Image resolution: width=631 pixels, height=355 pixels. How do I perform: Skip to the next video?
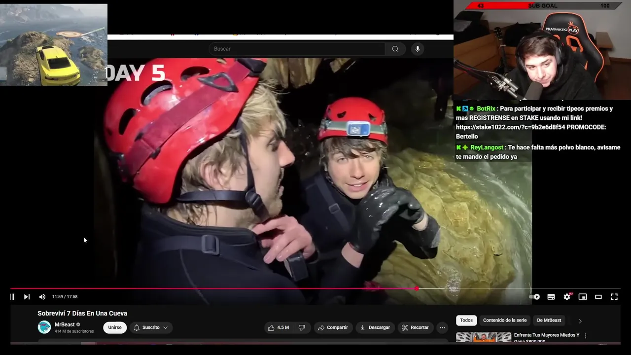click(x=27, y=297)
